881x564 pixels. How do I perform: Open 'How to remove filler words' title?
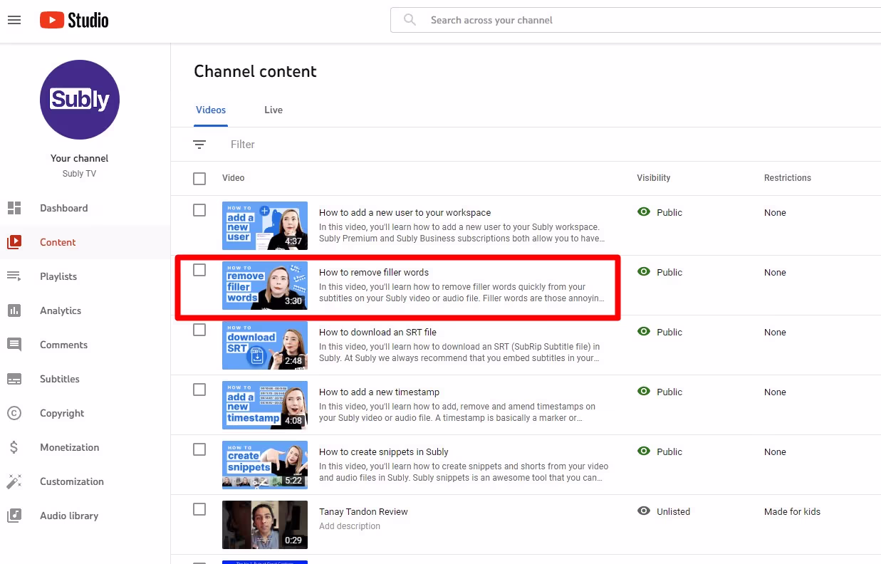(x=374, y=272)
